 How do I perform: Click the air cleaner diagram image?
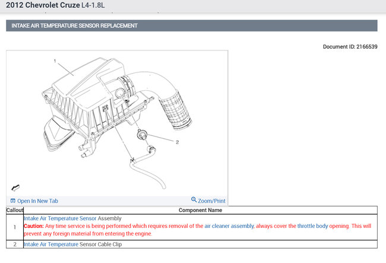pyautogui.click(x=117, y=123)
